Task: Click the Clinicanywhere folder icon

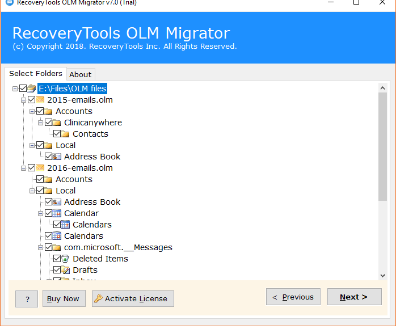Action: [57, 123]
